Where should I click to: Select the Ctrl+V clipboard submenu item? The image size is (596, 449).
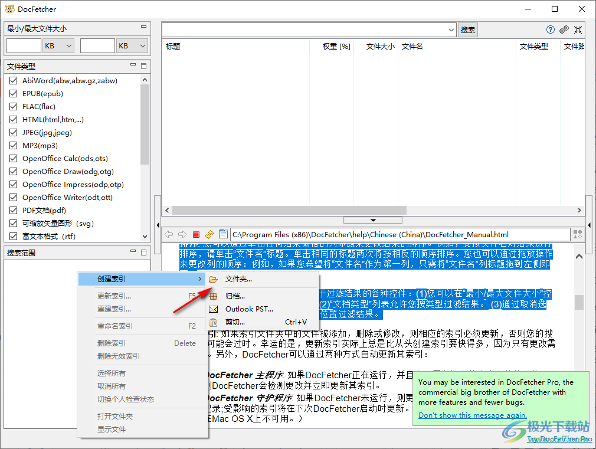pos(262,322)
